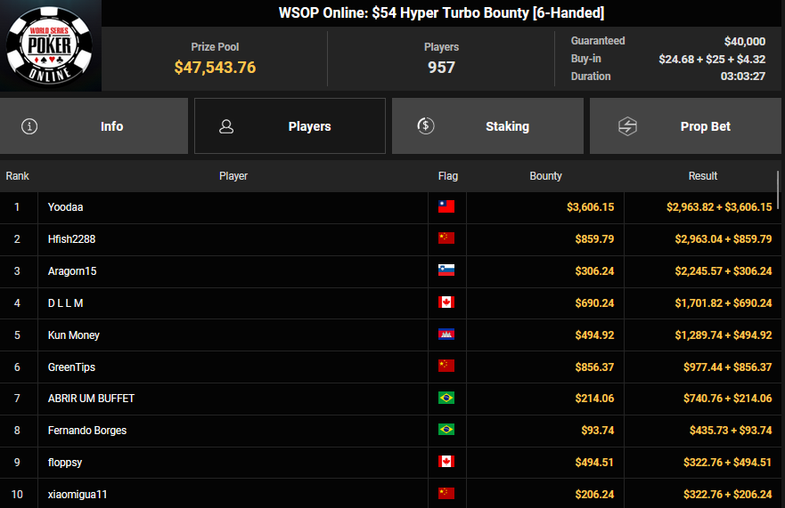
Task: Open the Info tab
Action: [94, 126]
